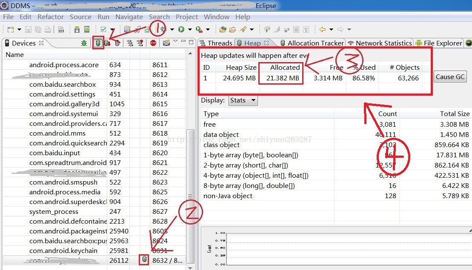The image size is (472, 270).
Task: Click the Dump HPROF file icon
Action: point(107,43)
